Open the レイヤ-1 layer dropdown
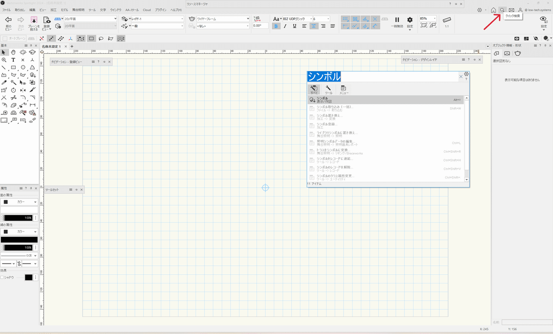Screen dimensions: 553x334 click(x=158, y=19)
